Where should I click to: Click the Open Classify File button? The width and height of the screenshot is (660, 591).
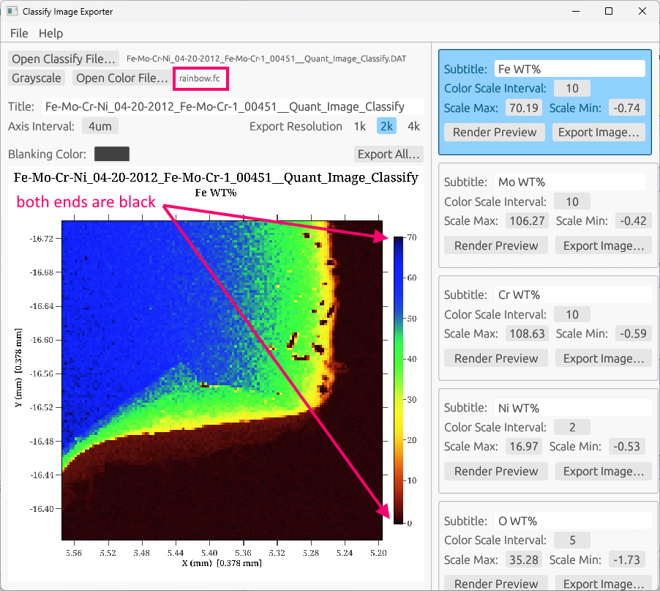(64, 59)
